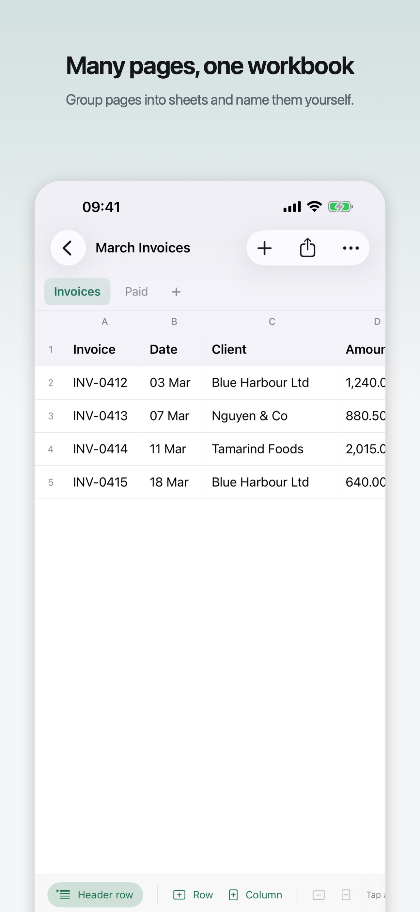Open the share sheet icon
The height and width of the screenshot is (912, 420).
click(307, 248)
